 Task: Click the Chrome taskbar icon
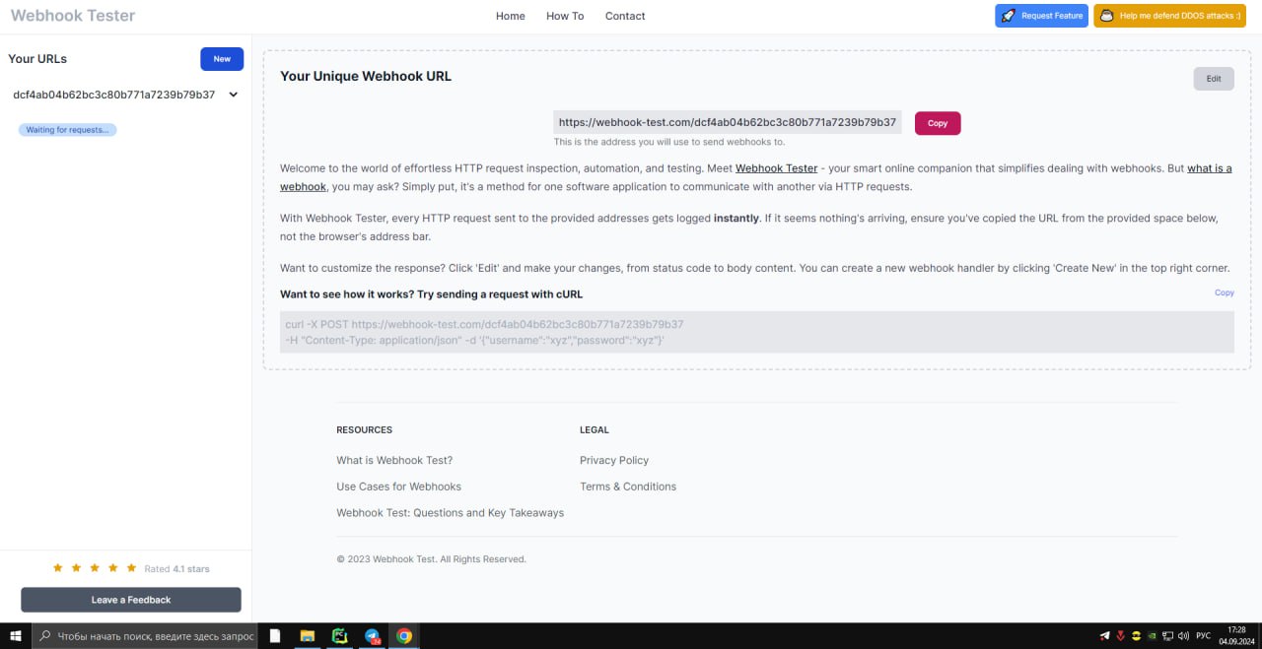(x=404, y=636)
